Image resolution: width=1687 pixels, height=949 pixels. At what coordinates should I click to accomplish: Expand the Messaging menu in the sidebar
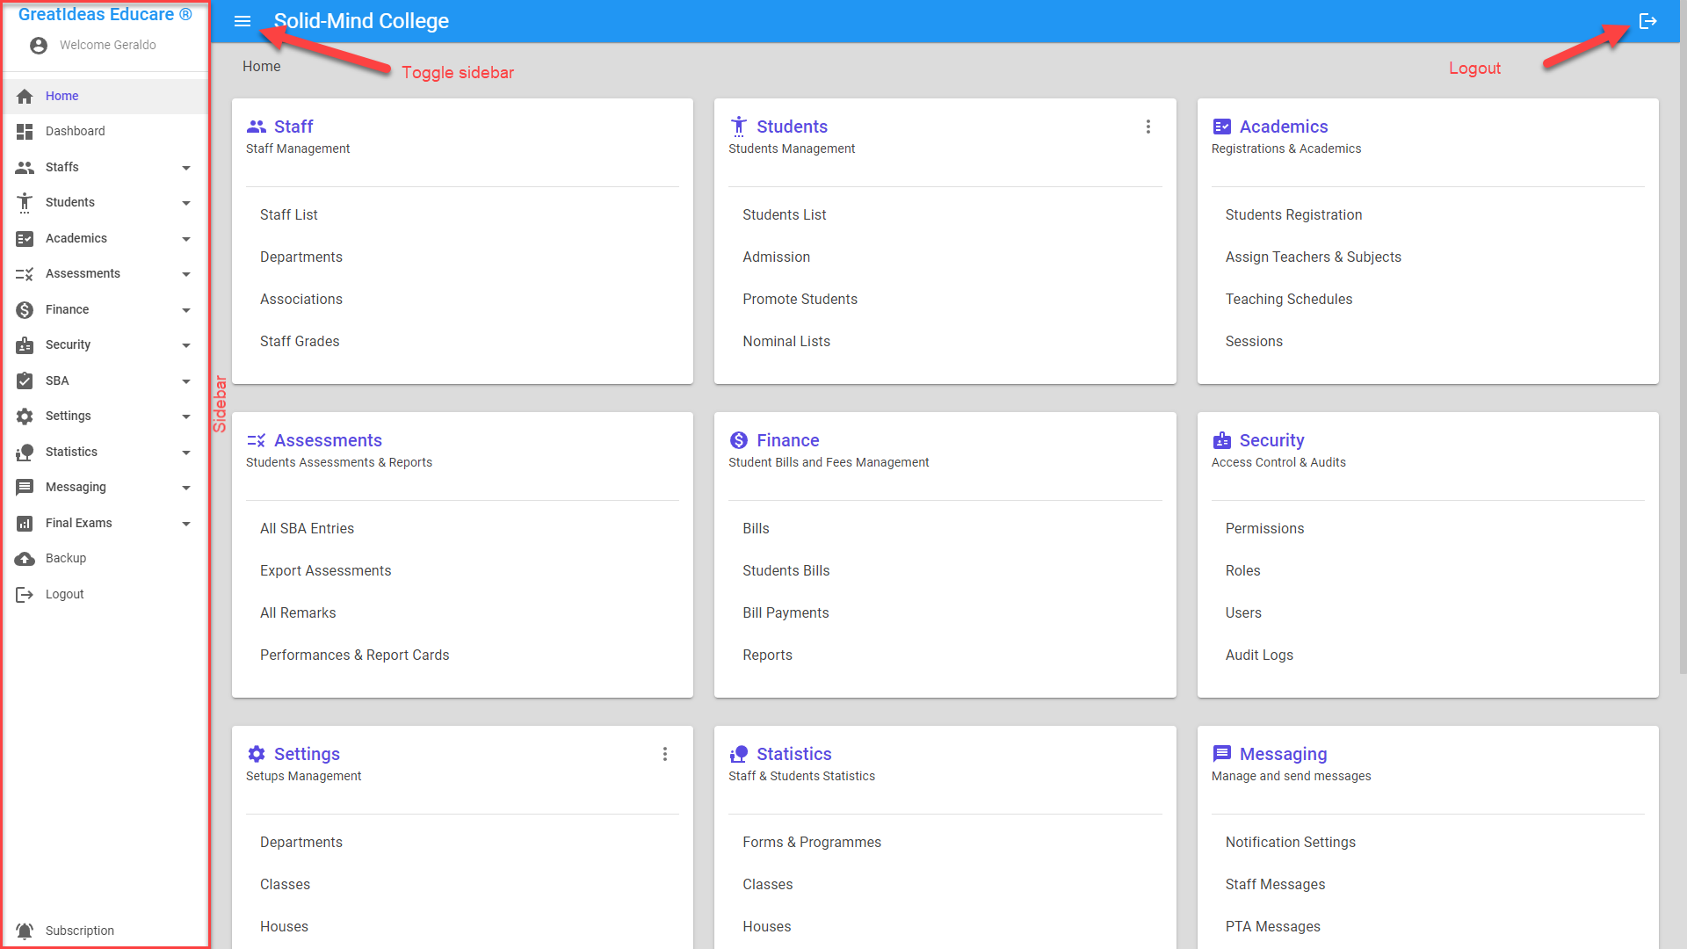point(76,487)
